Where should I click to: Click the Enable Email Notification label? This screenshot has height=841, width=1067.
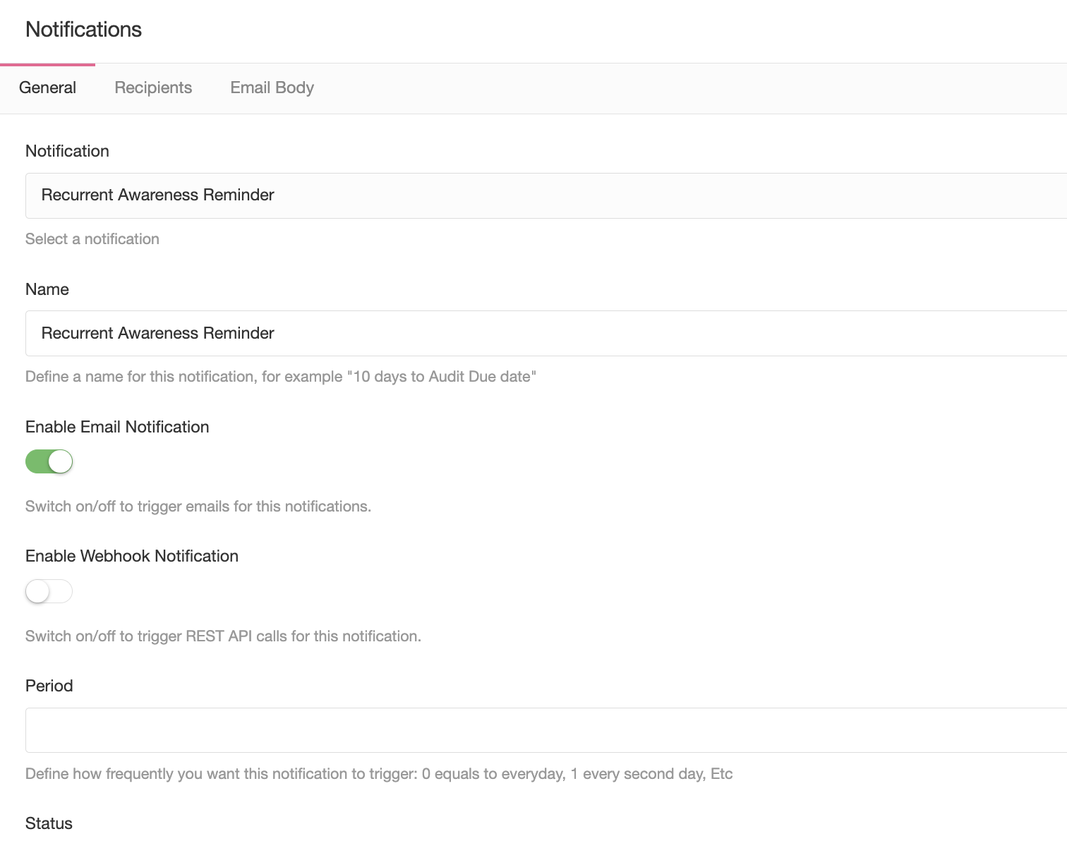point(117,427)
